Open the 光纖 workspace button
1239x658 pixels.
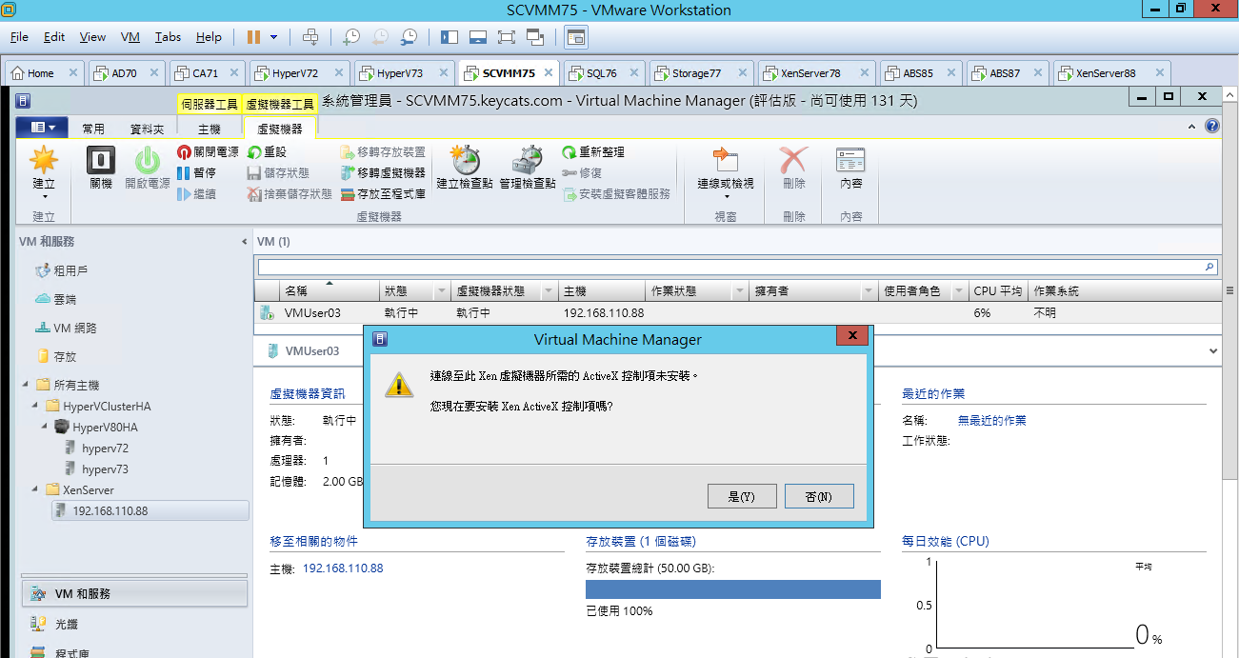pyautogui.click(x=134, y=624)
